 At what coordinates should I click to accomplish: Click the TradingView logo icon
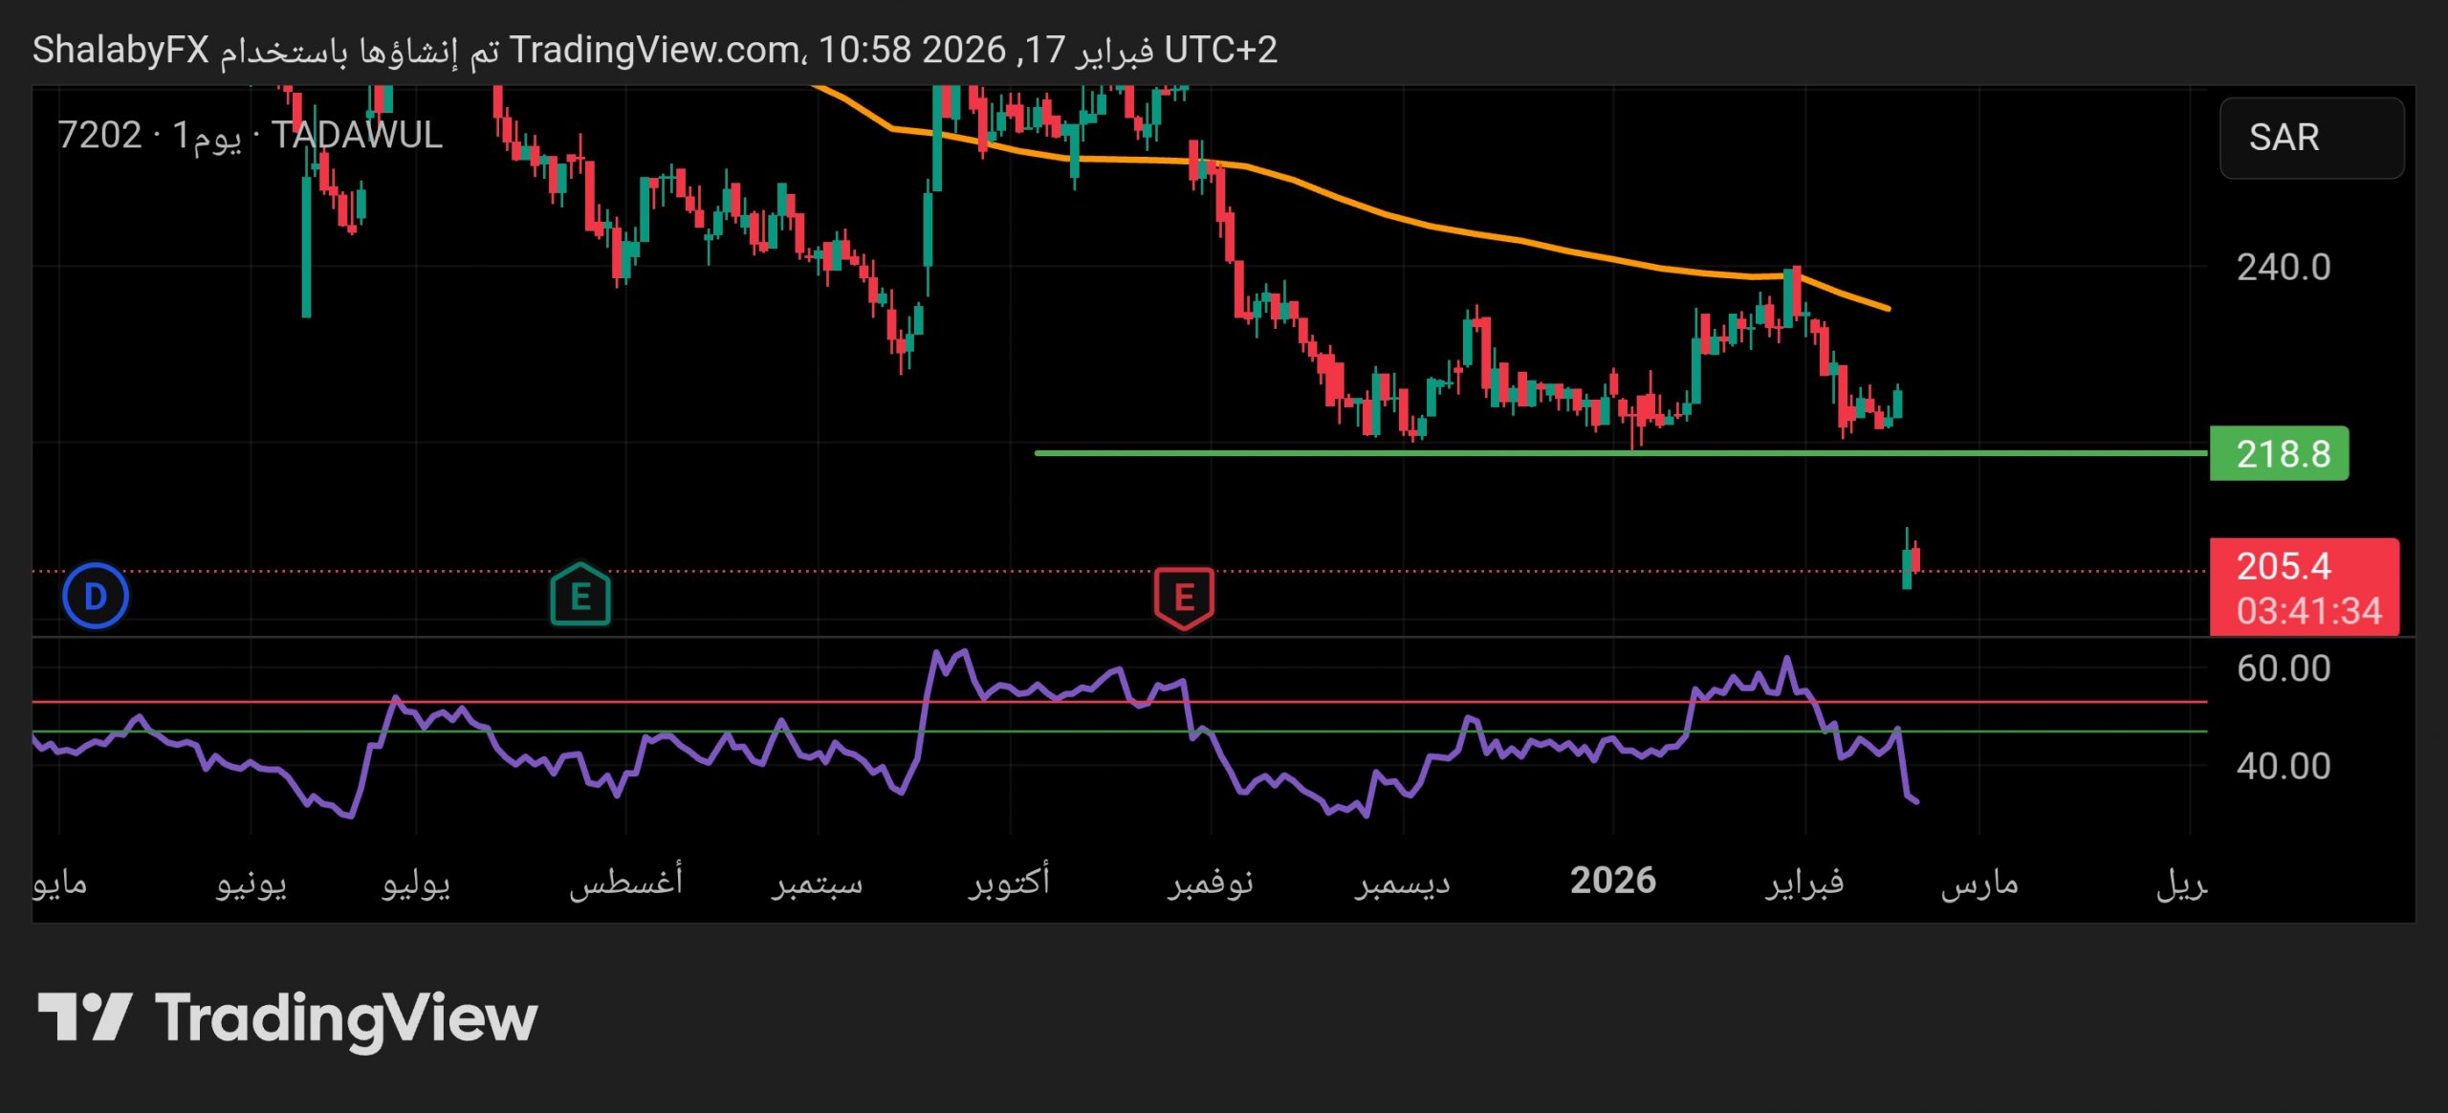(84, 1016)
